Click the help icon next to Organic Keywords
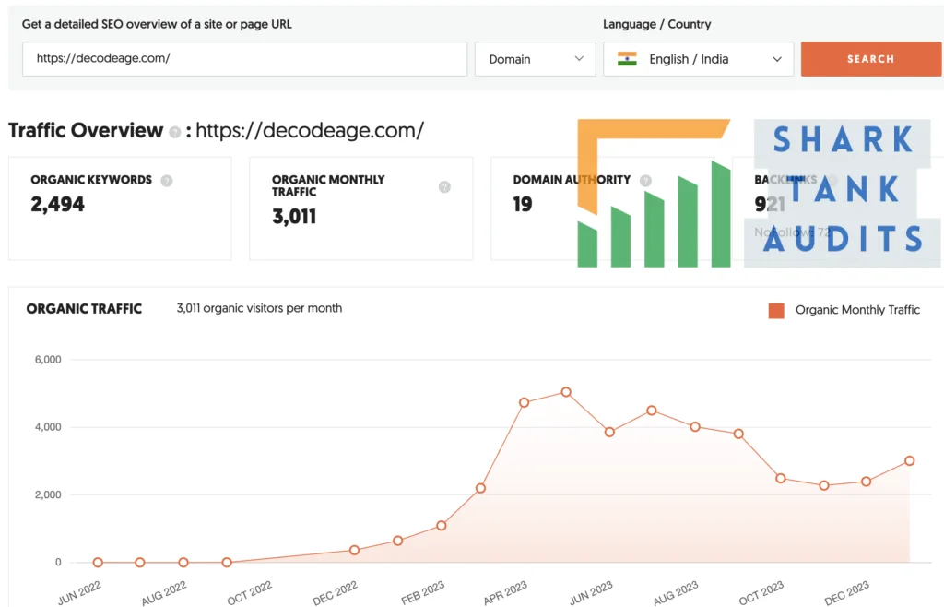Viewport: 944px width, 607px height. (167, 181)
